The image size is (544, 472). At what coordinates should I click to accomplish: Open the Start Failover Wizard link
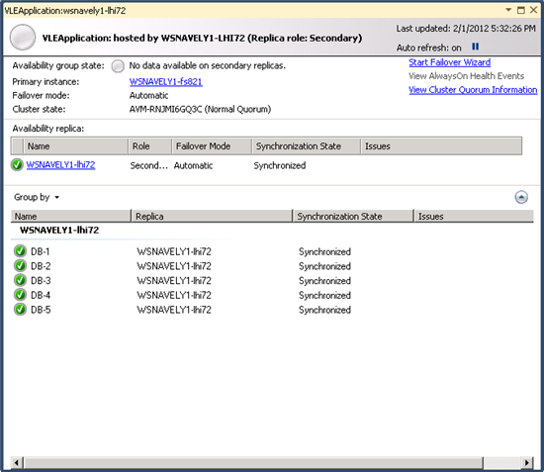click(449, 62)
